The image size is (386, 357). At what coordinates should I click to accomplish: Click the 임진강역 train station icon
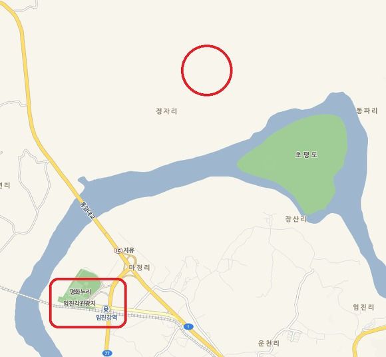click(106, 308)
